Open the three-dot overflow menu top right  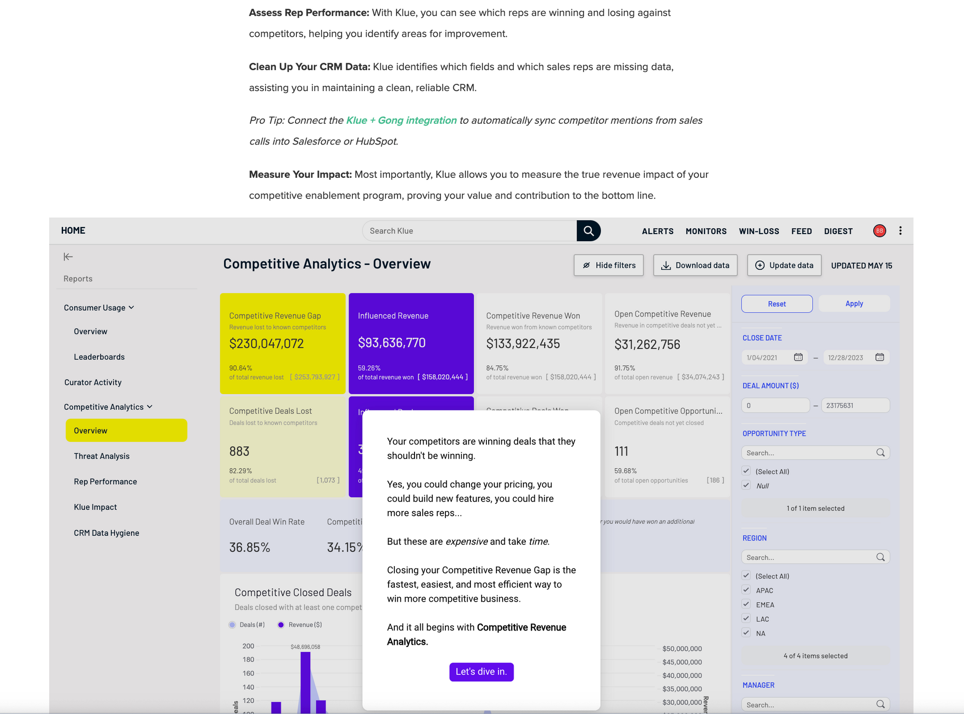point(900,230)
